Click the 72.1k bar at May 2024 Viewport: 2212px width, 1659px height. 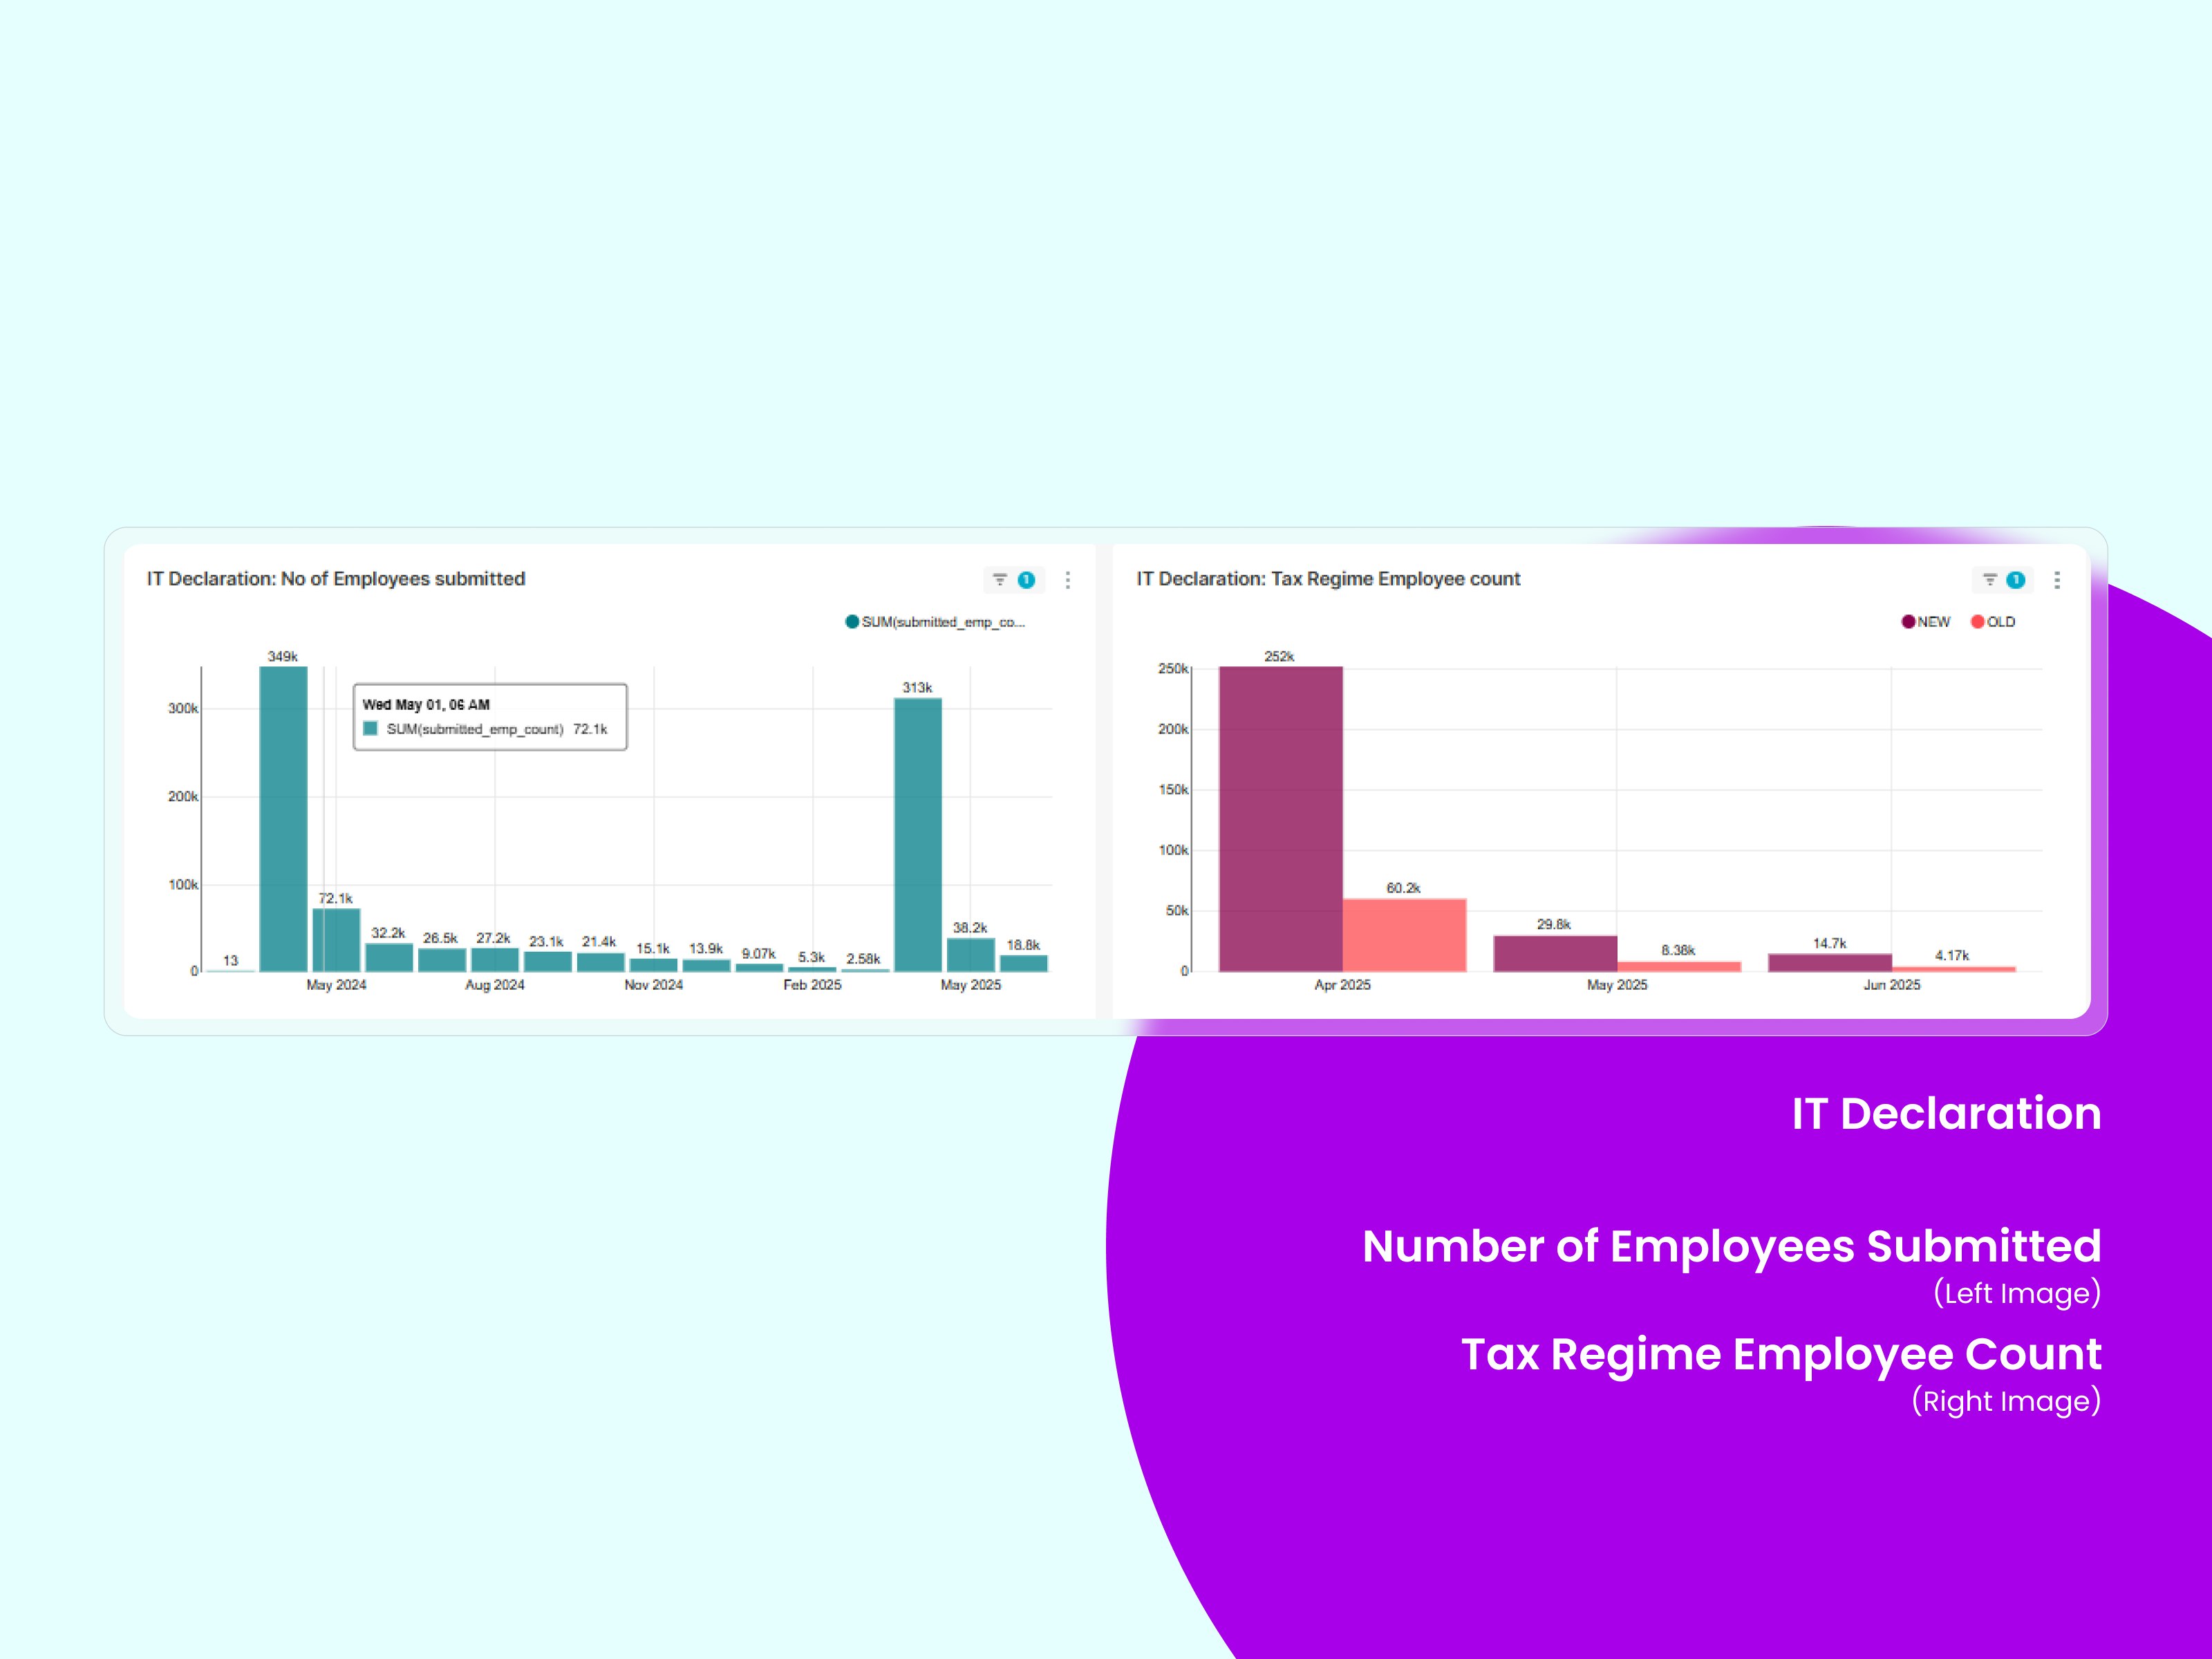coord(336,940)
